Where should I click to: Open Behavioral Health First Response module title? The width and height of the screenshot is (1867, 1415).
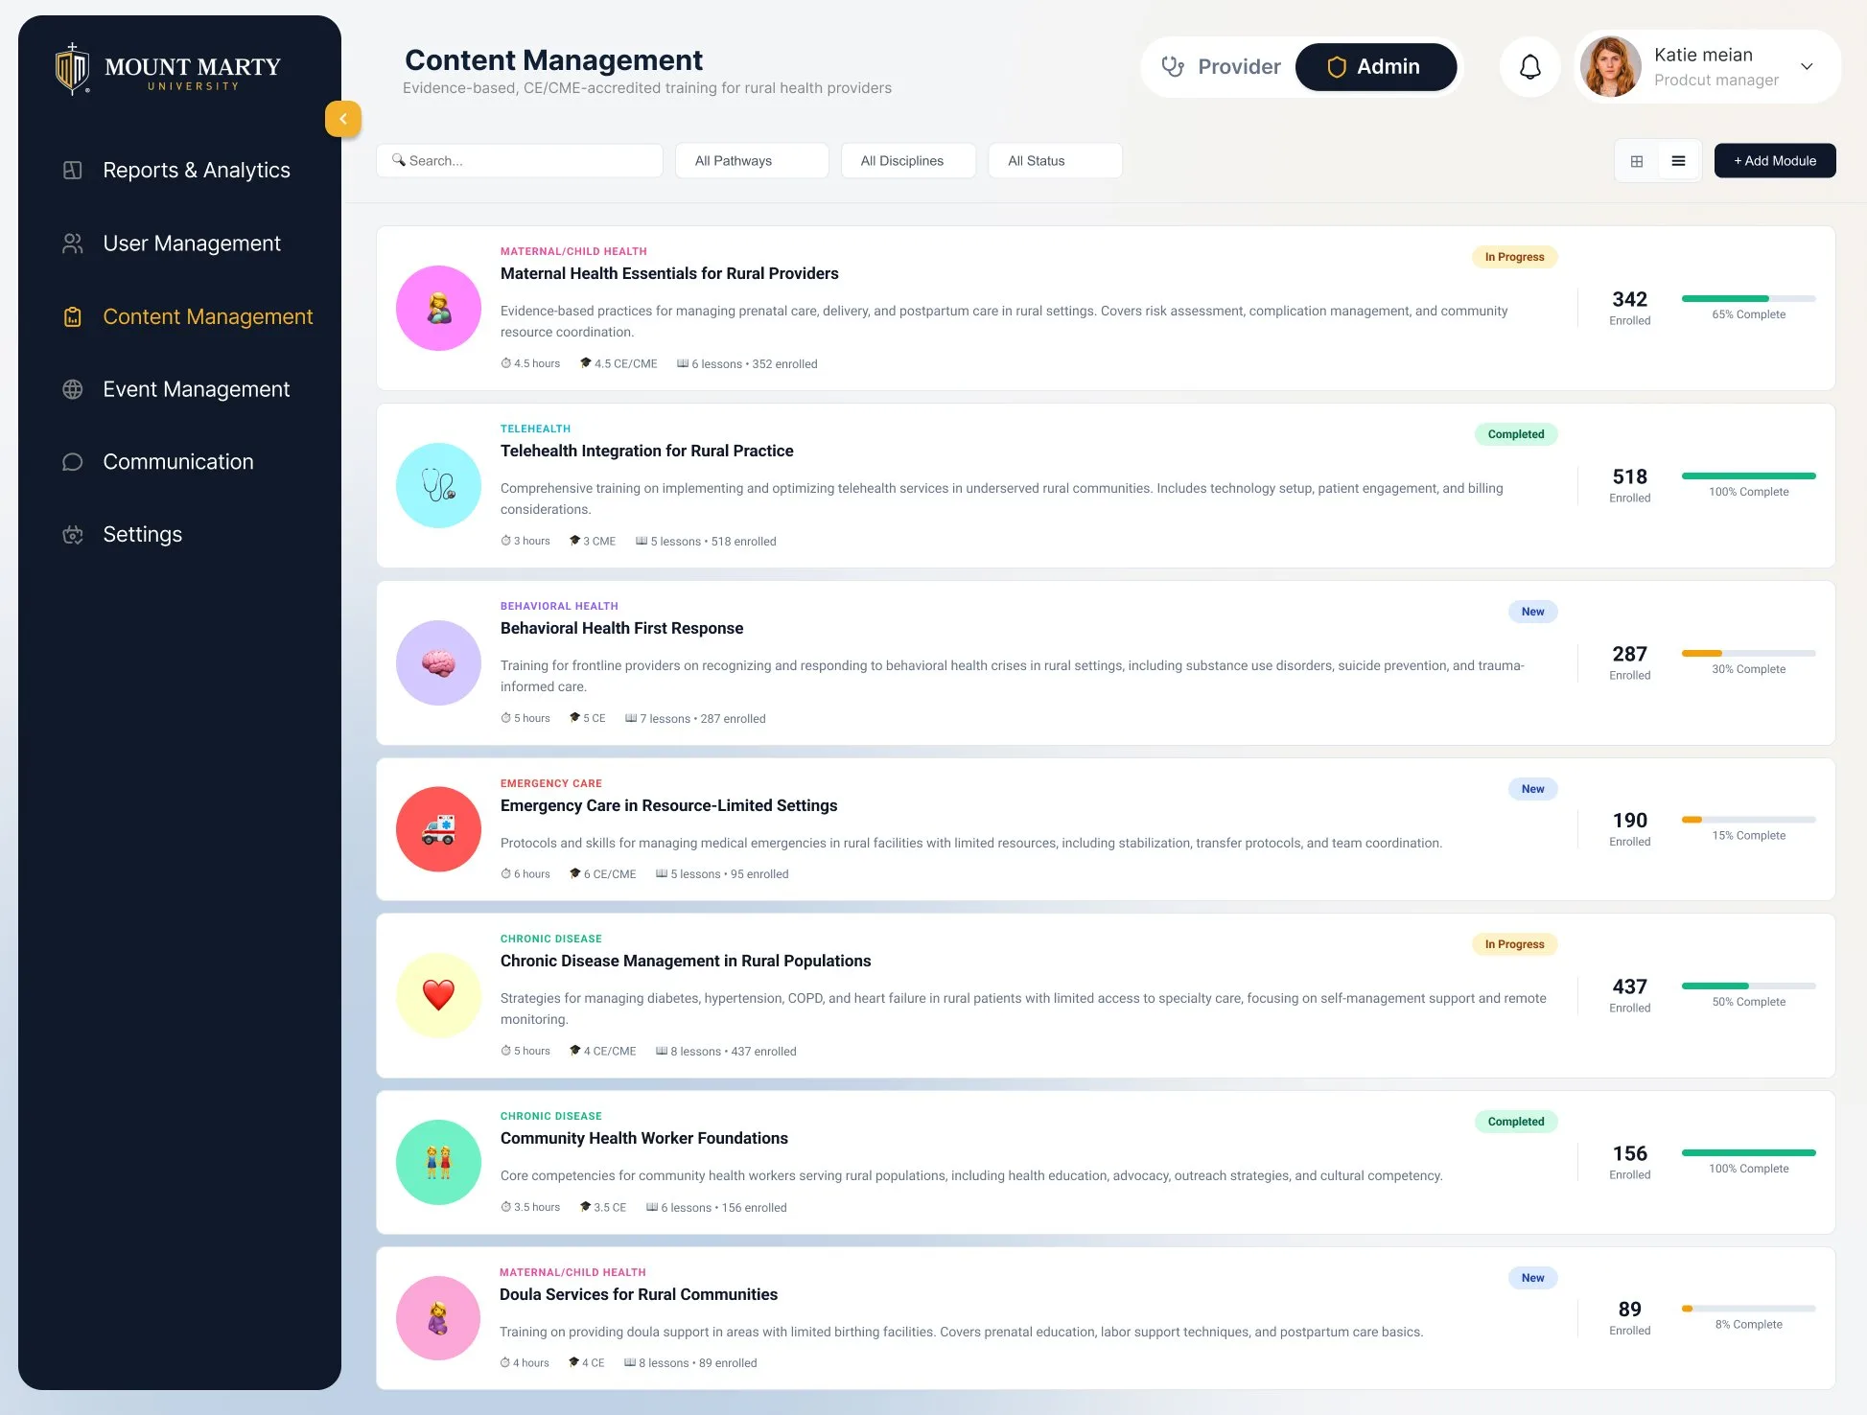(621, 628)
